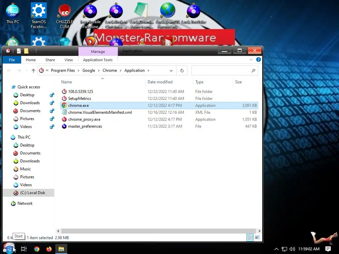The image size is (339, 254).
Task: Click the refresh button beside address bar
Action: [x=182, y=71]
